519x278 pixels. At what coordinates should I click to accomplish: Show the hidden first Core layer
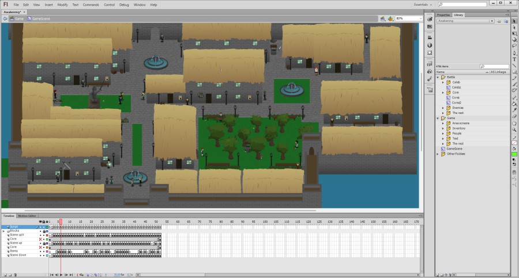pos(40,239)
